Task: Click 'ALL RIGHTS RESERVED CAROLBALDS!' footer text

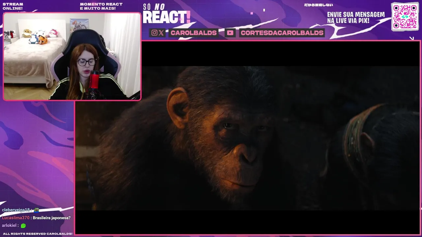Action: [38, 234]
